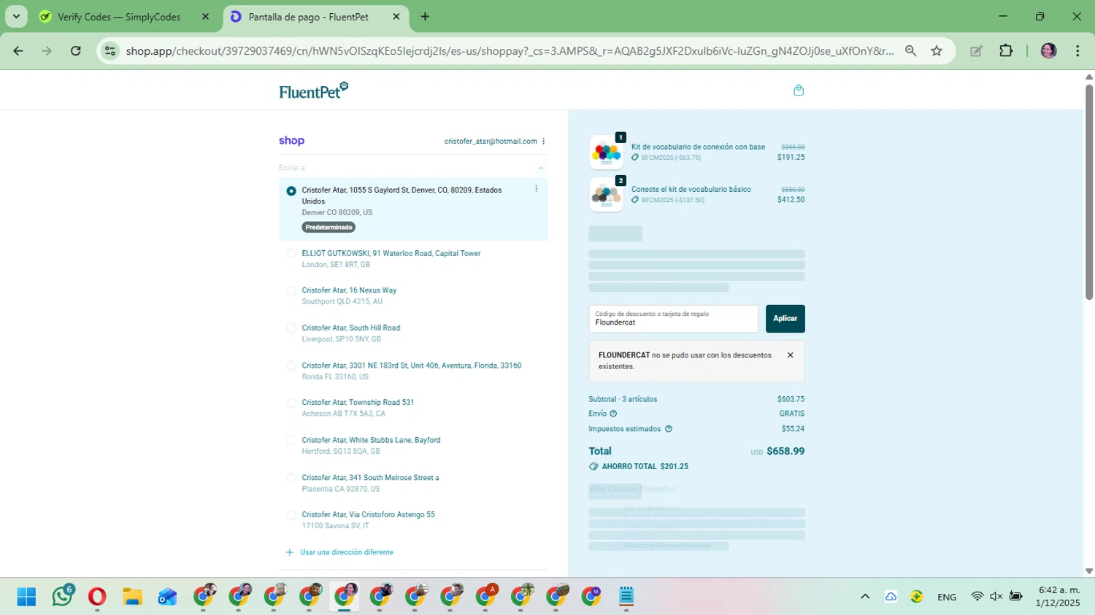The width and height of the screenshot is (1095, 615).
Task: Open a new browser tab
Action: [x=425, y=17]
